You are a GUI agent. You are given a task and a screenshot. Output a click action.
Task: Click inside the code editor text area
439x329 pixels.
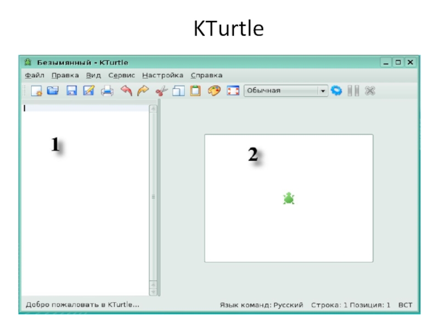click(x=86, y=200)
